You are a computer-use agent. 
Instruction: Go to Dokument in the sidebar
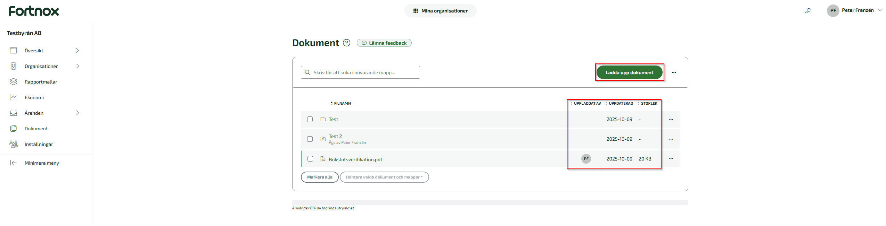[x=36, y=129]
